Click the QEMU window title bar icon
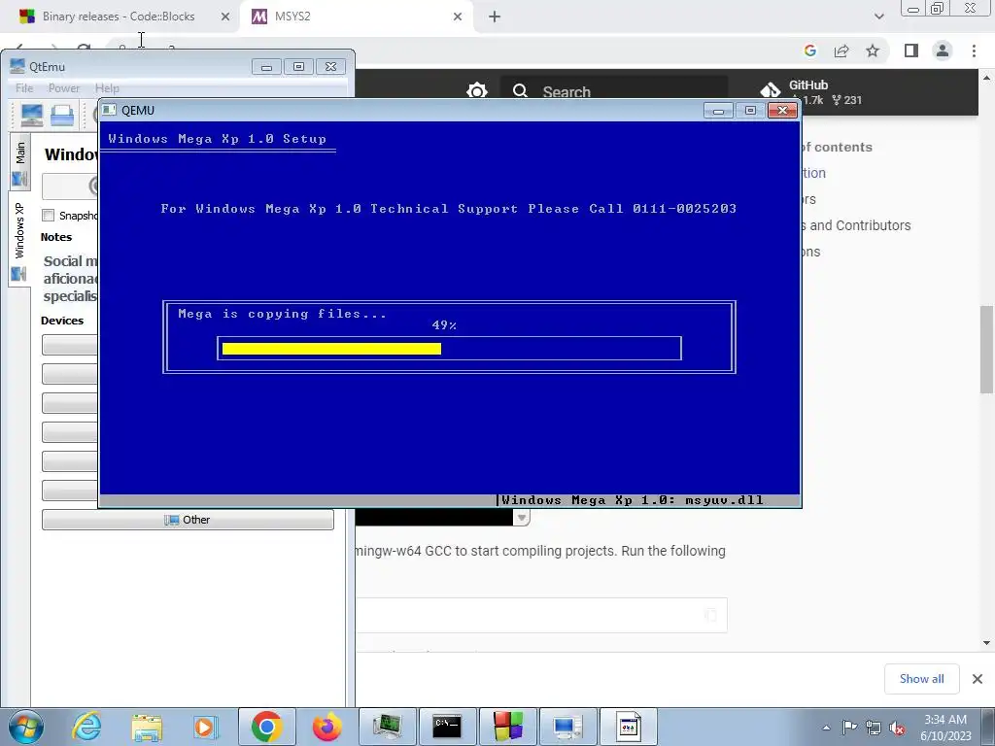 pos(109,110)
